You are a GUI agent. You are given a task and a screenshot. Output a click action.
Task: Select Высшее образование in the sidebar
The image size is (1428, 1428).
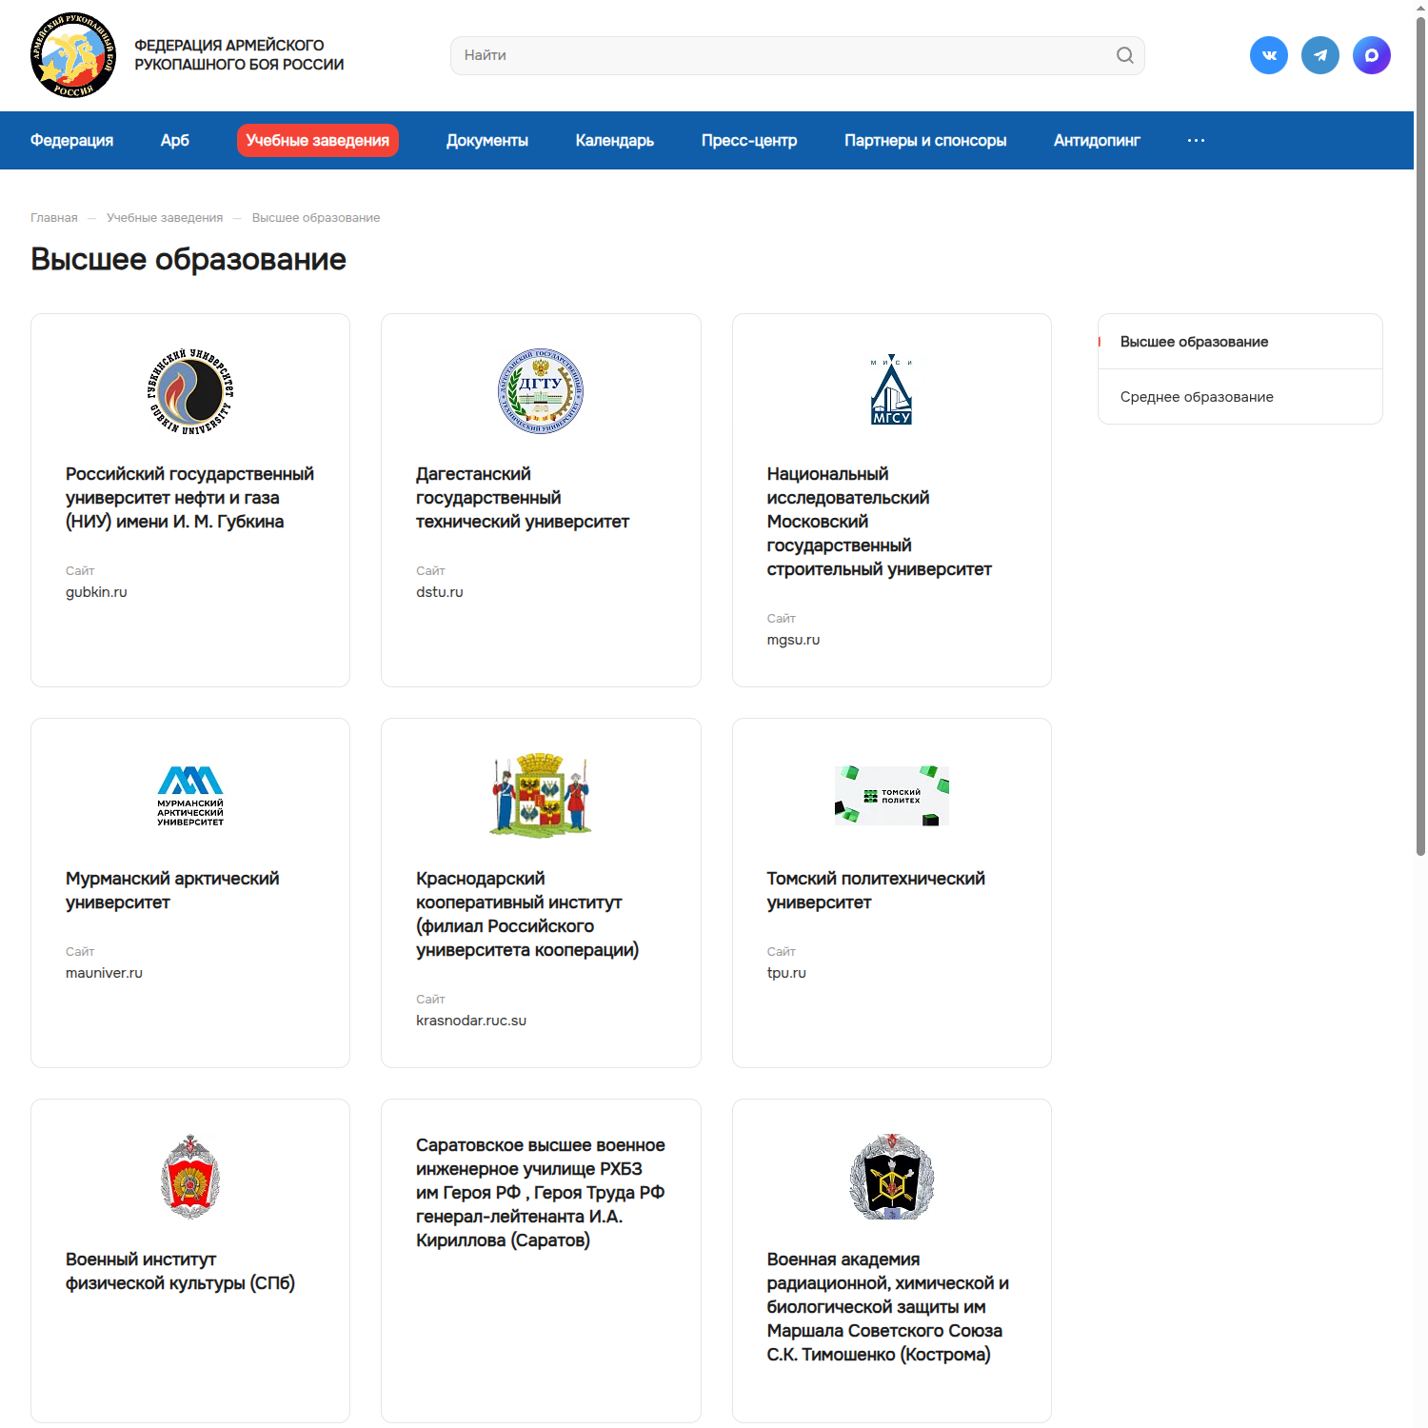pos(1240,342)
